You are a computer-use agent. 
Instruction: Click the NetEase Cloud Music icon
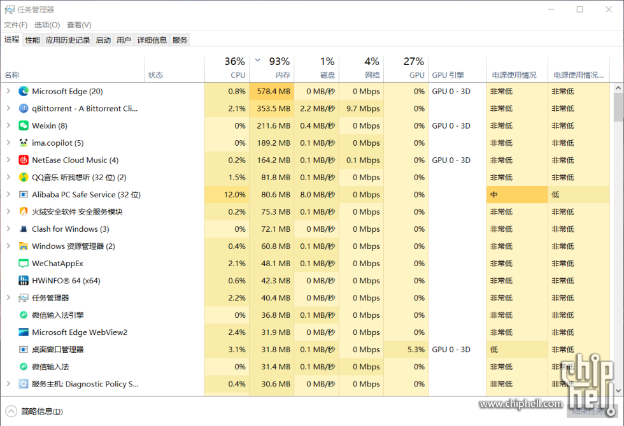coord(24,160)
